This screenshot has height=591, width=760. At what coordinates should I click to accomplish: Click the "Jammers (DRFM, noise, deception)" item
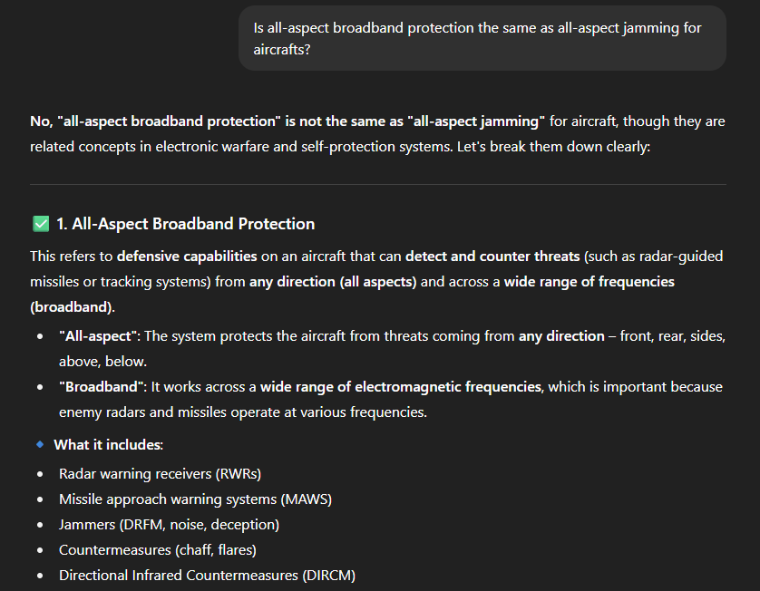pos(169,525)
